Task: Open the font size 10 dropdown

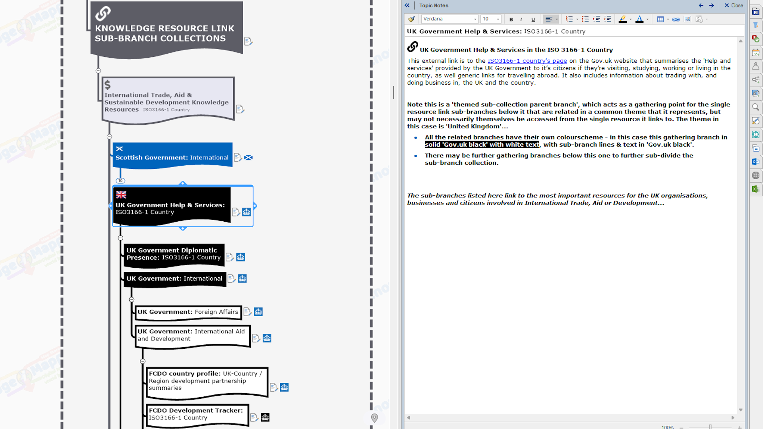Action: [498, 19]
